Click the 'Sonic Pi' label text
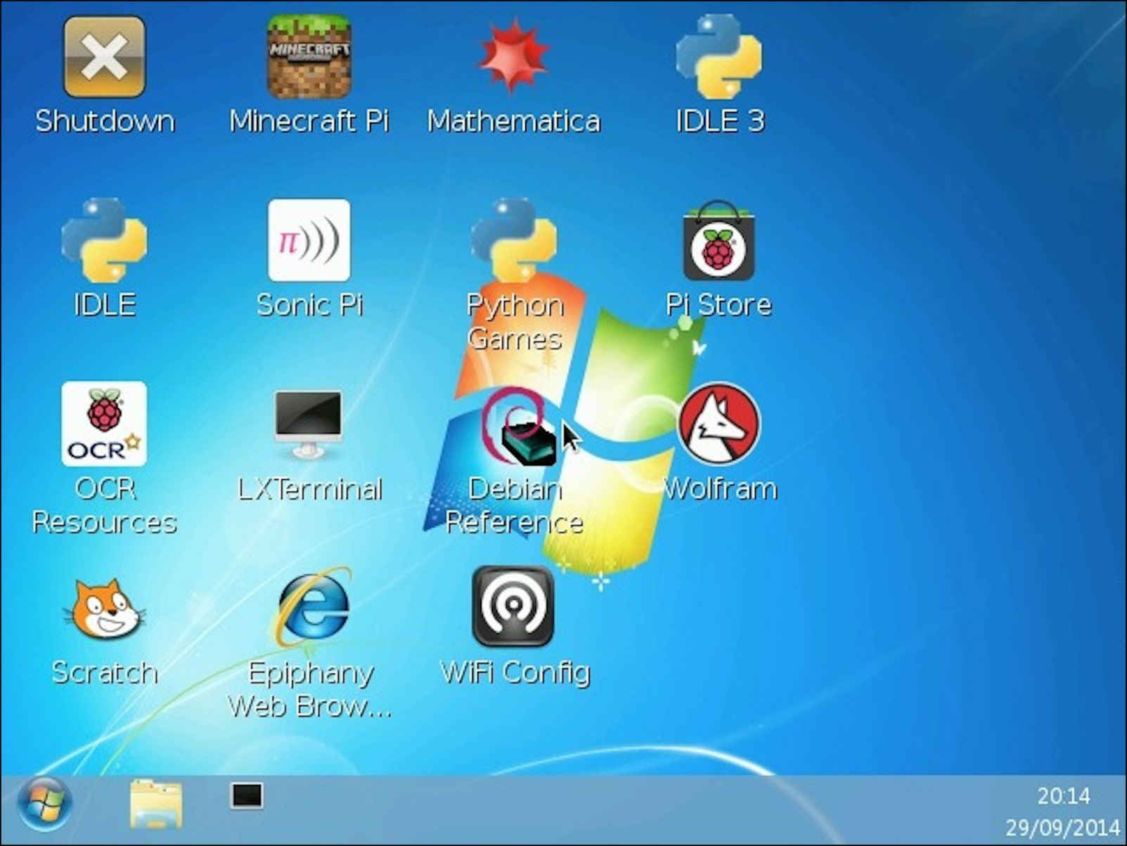 tap(309, 304)
